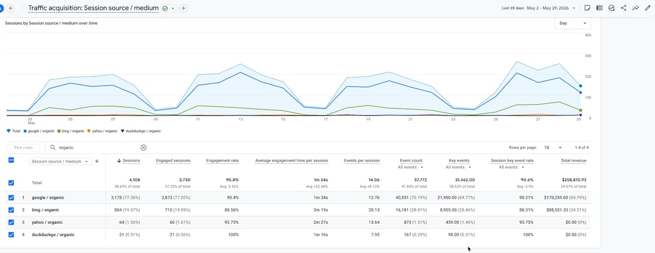
Task: Click the search field containing organic
Action: click(x=99, y=147)
